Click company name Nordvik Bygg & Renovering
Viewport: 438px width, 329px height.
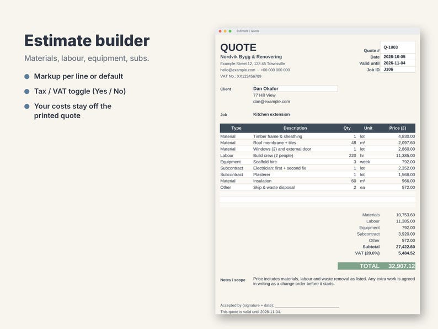coord(251,57)
